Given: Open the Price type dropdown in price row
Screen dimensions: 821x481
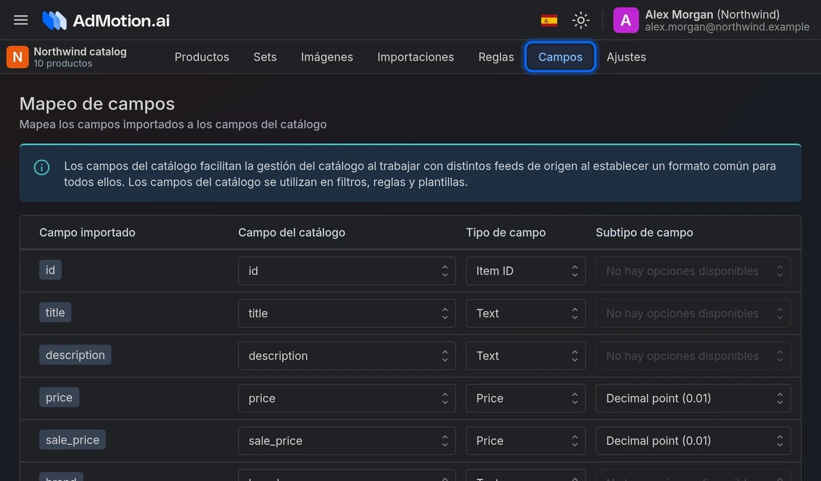Looking at the screenshot, I should [x=525, y=398].
